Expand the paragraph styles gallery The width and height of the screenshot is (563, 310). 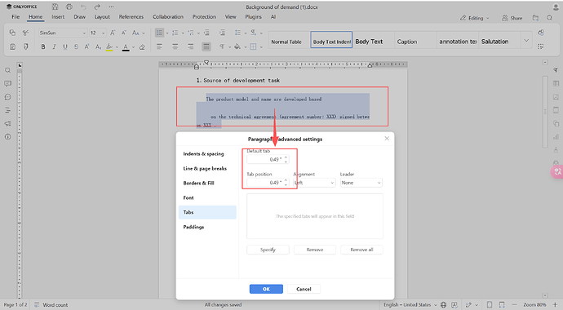[526, 41]
